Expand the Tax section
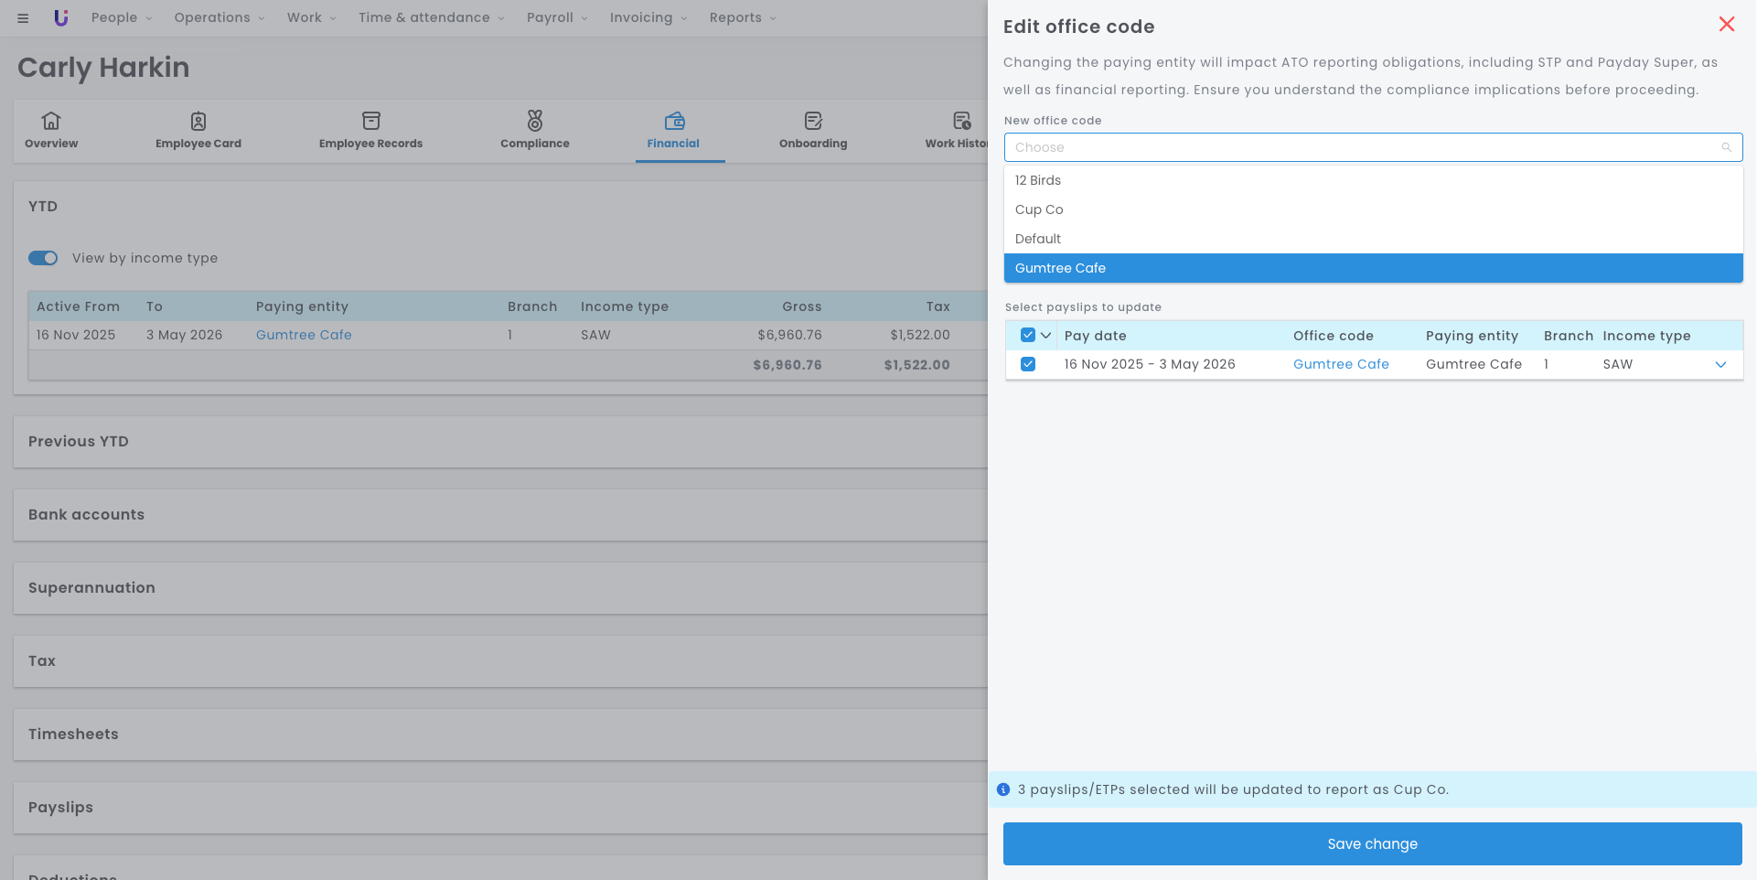This screenshot has width=1757, height=880. click(x=500, y=661)
